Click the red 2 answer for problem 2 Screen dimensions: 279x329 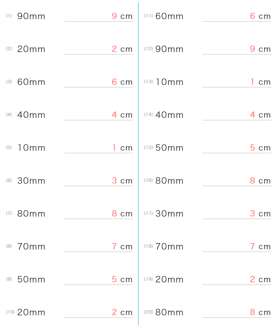(114, 49)
